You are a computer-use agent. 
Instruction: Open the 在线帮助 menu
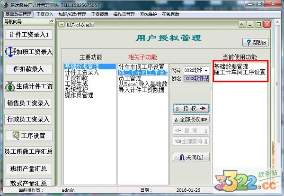170,14
